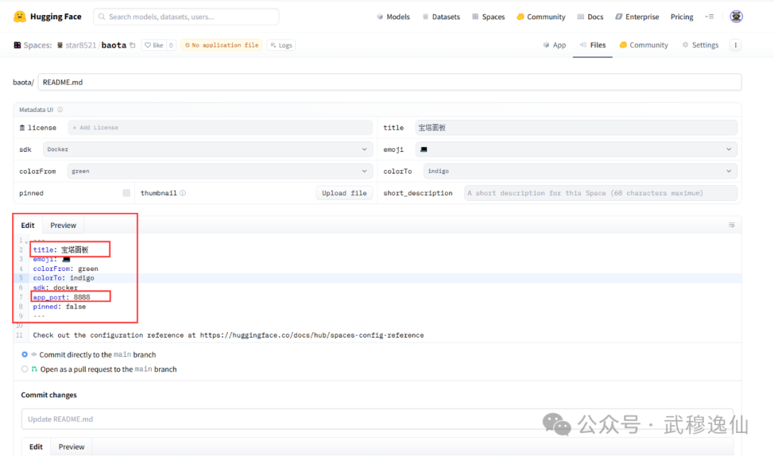Click the thumbnail info icon
Viewport: 774px width, 456px height.
tap(183, 193)
